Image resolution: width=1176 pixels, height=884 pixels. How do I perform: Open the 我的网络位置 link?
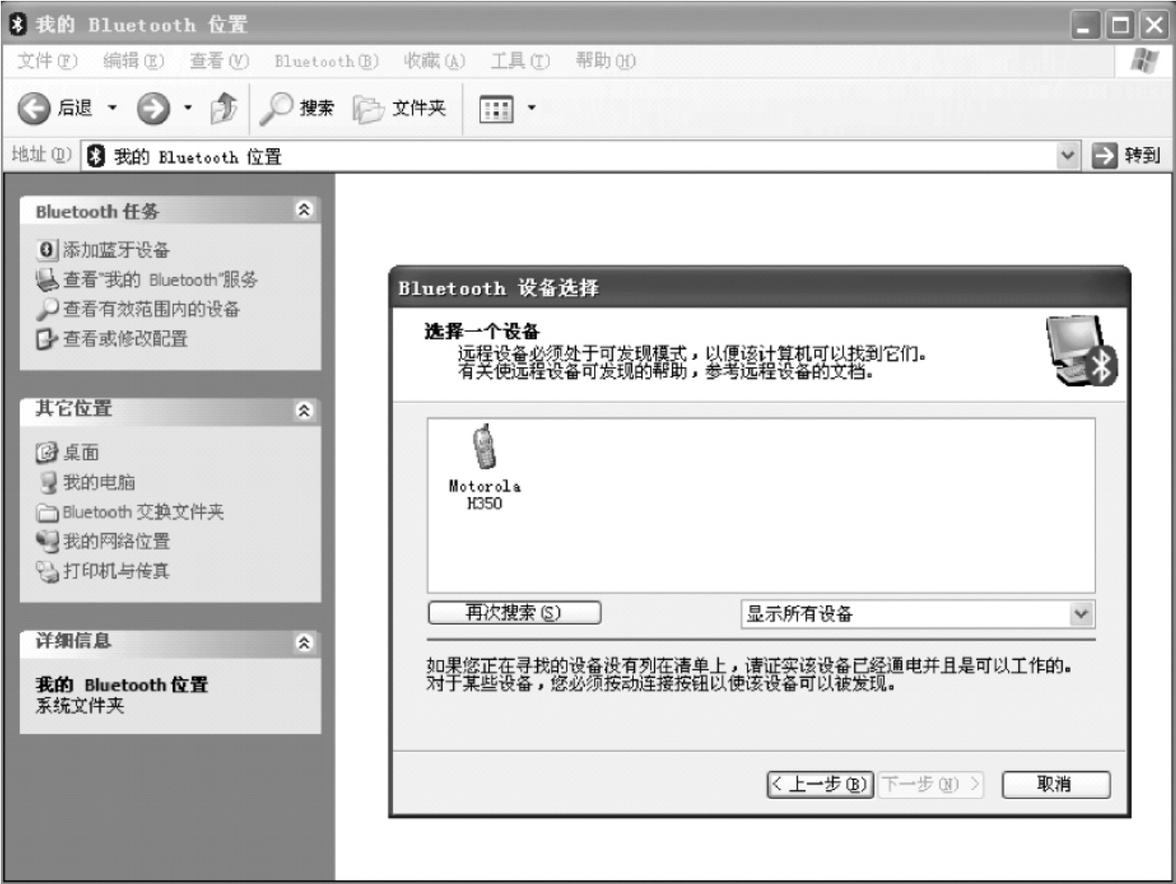point(116,541)
